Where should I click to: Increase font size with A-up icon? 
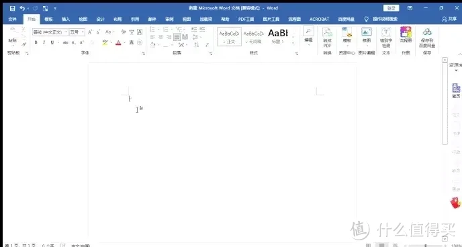90,32
